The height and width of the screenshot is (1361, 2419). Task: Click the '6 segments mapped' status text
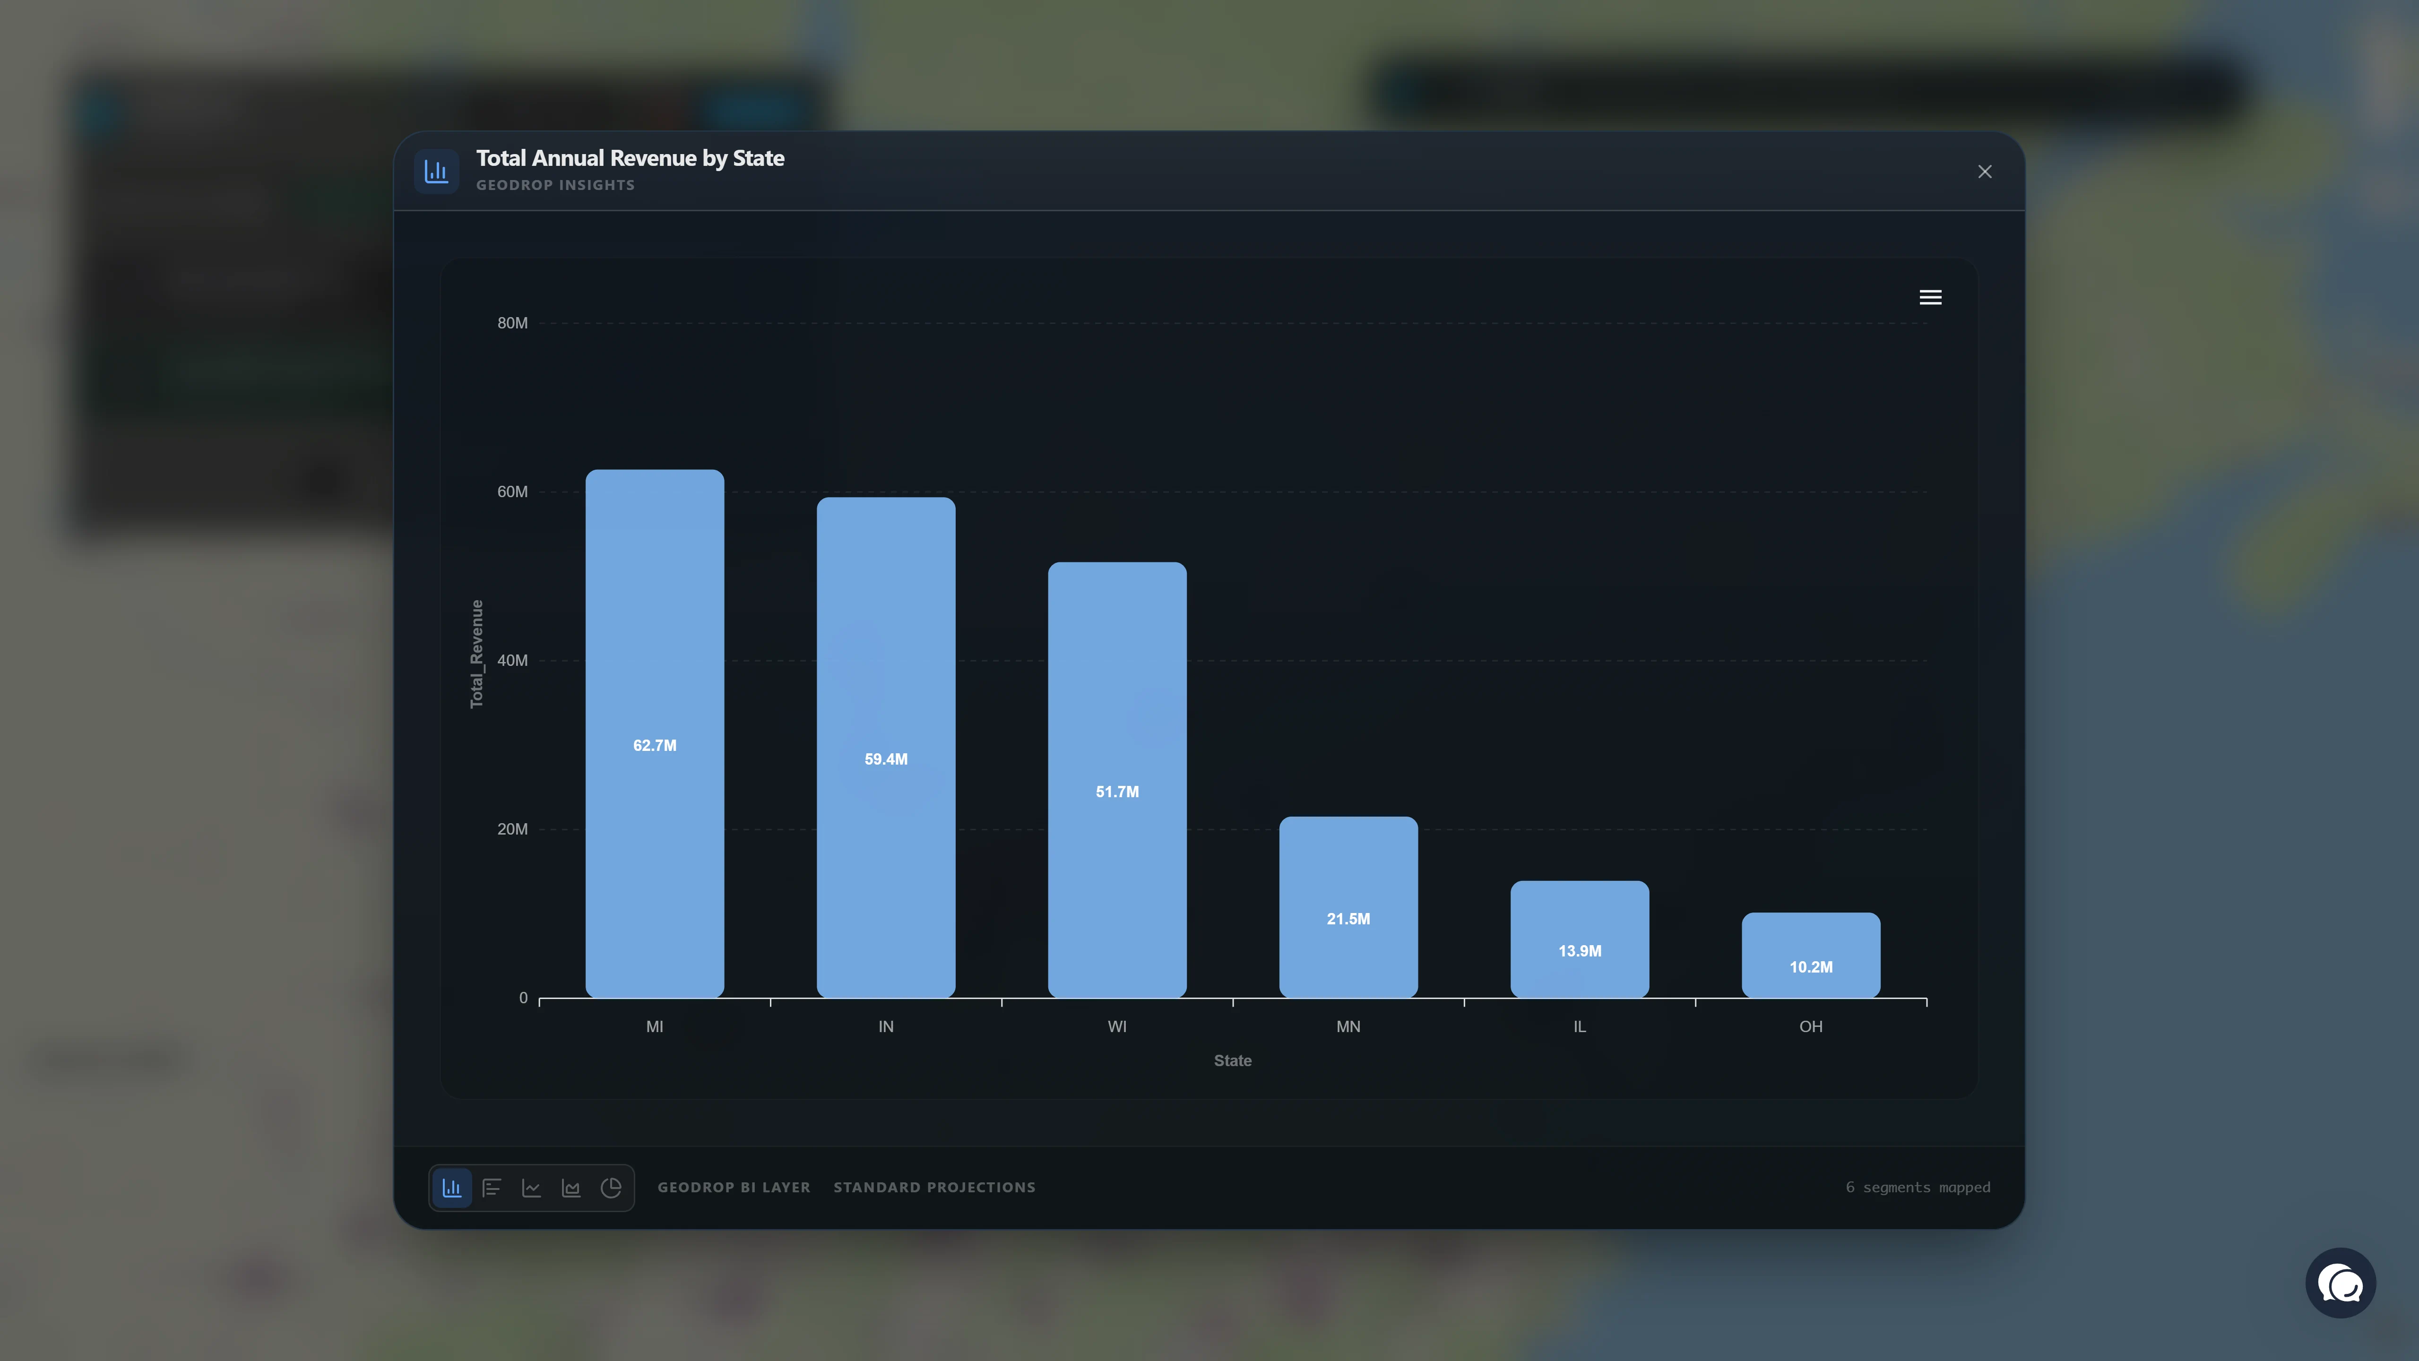1918,1188
